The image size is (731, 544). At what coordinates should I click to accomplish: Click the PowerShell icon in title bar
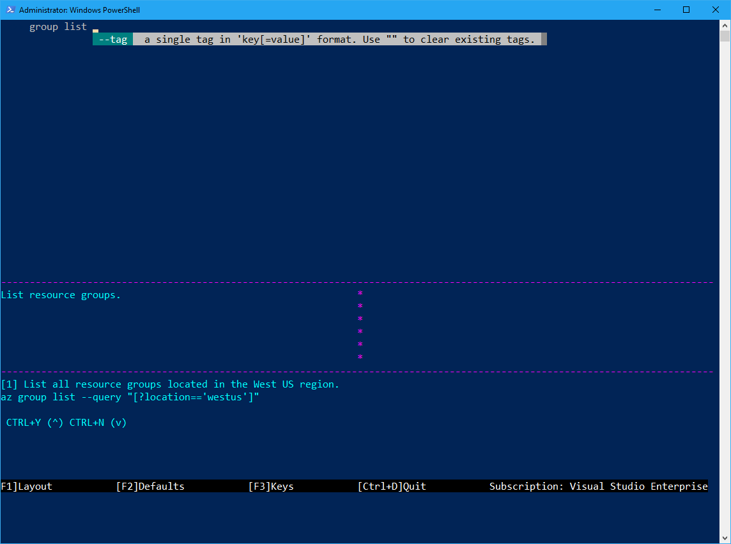pos(10,10)
